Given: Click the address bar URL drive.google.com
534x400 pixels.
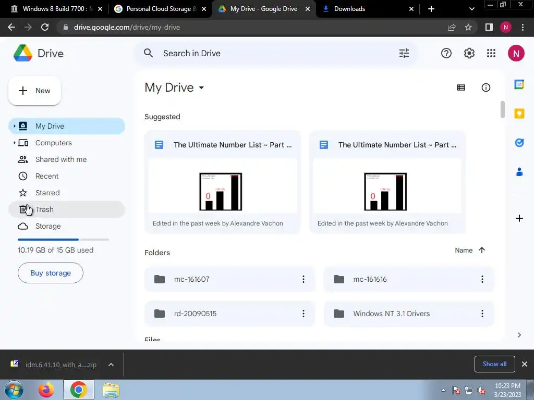Looking at the screenshot, I should 127,27.
